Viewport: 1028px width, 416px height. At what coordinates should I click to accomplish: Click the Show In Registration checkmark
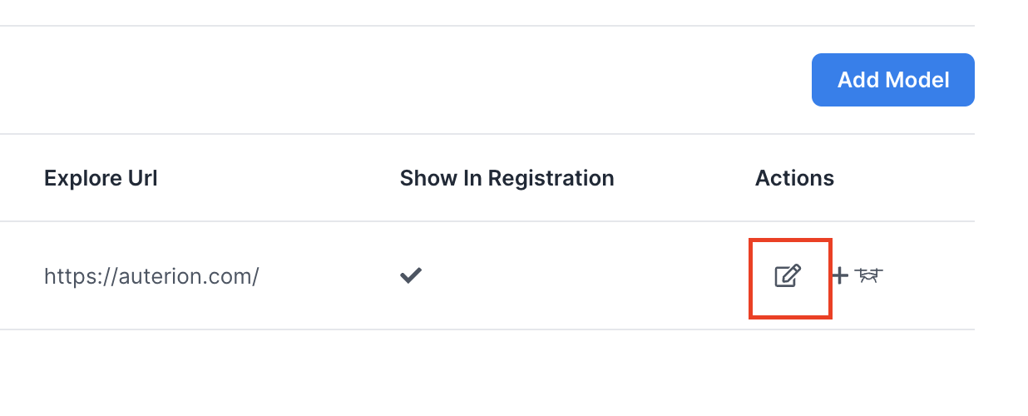(411, 276)
